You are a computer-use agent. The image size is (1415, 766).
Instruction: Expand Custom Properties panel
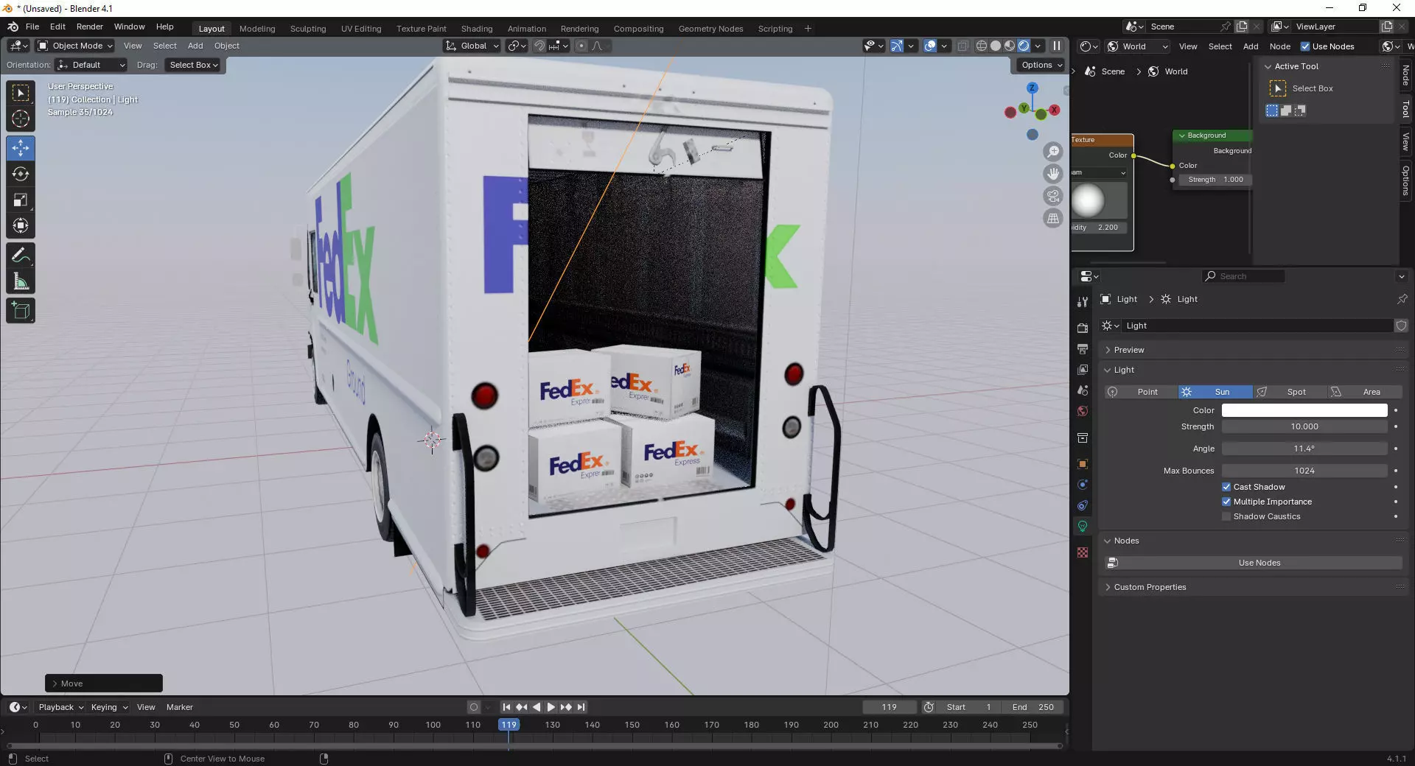point(1150,587)
